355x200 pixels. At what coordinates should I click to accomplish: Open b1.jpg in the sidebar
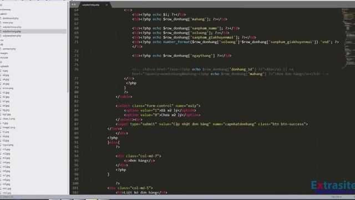click(6, 92)
